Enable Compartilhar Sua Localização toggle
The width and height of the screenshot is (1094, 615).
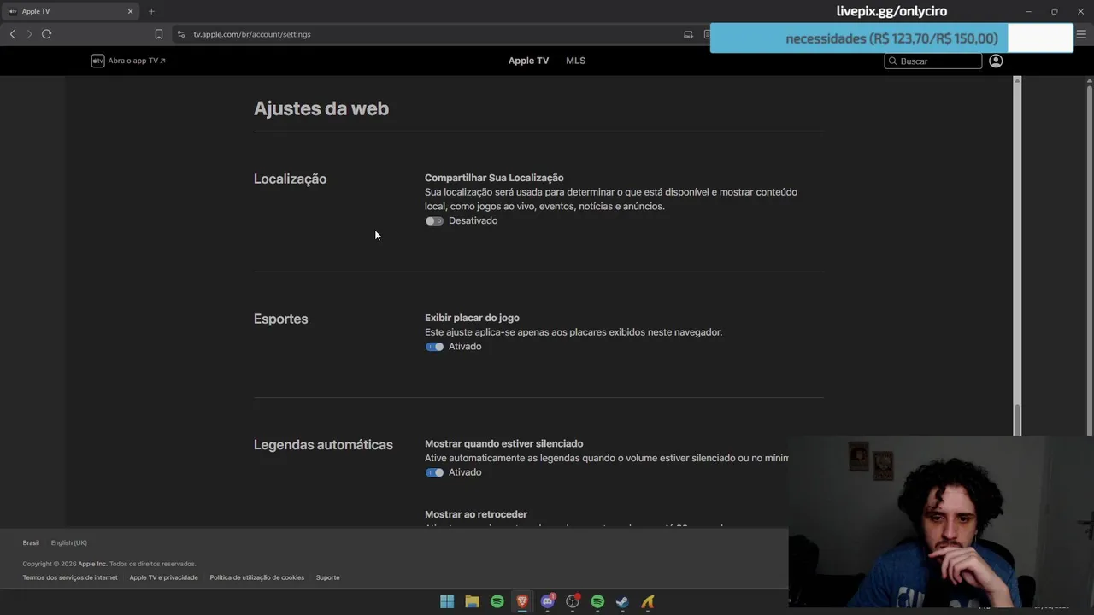click(x=434, y=220)
